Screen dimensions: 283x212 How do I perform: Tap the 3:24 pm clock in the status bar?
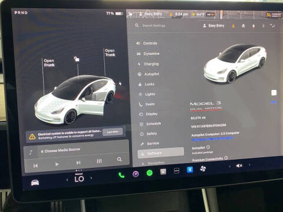pyautogui.click(x=182, y=14)
